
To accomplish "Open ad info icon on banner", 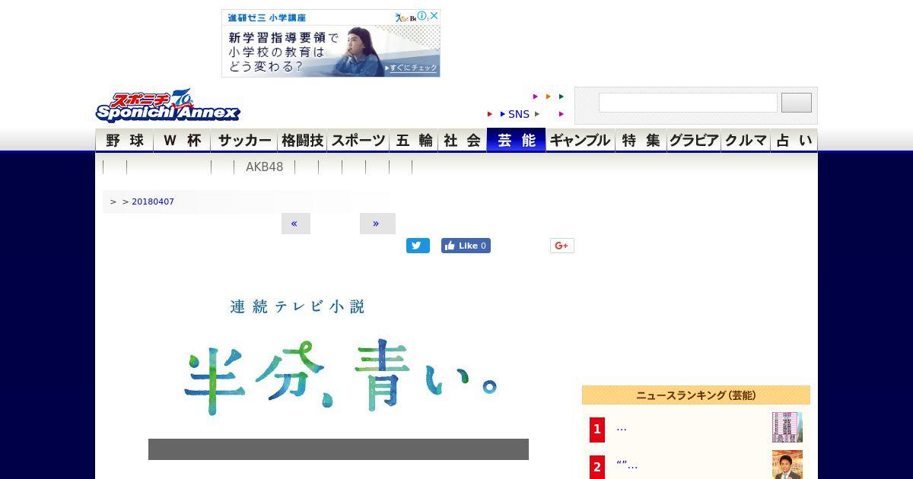I will coord(422,16).
